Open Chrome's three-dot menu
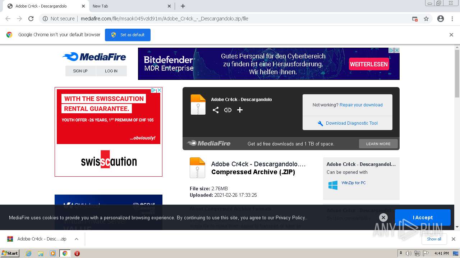Viewport: 460px width, 258px height. coord(452,19)
